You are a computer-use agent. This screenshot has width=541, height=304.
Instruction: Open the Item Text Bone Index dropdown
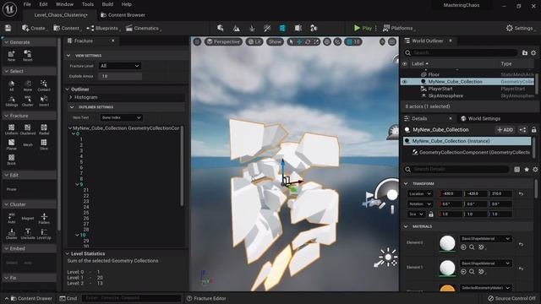tap(121, 117)
